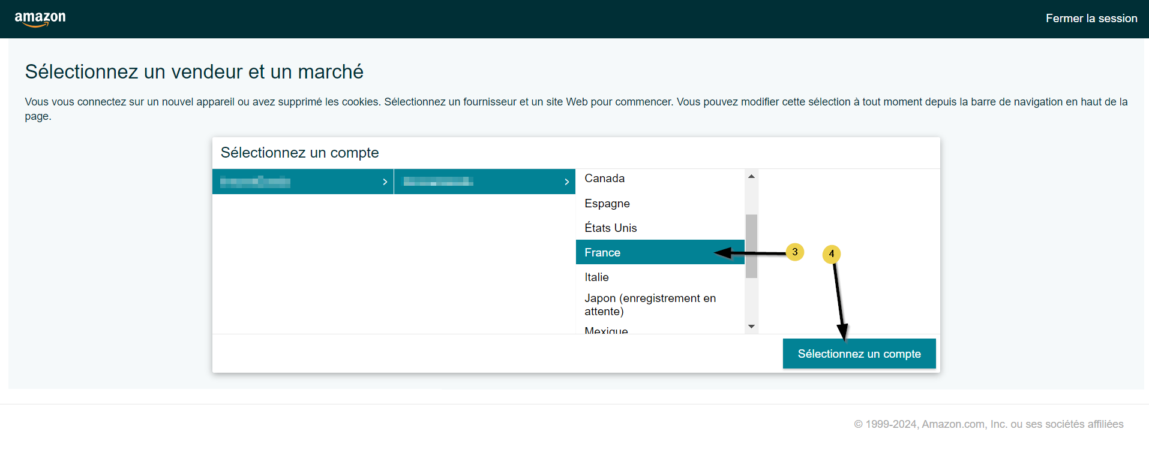Click the marketplace list scroll-down arrow
This screenshot has width=1149, height=450.
click(x=751, y=327)
